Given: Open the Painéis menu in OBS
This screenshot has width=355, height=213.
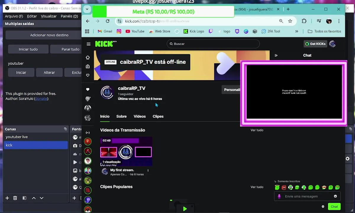Looking at the screenshot, I should [69, 16].
